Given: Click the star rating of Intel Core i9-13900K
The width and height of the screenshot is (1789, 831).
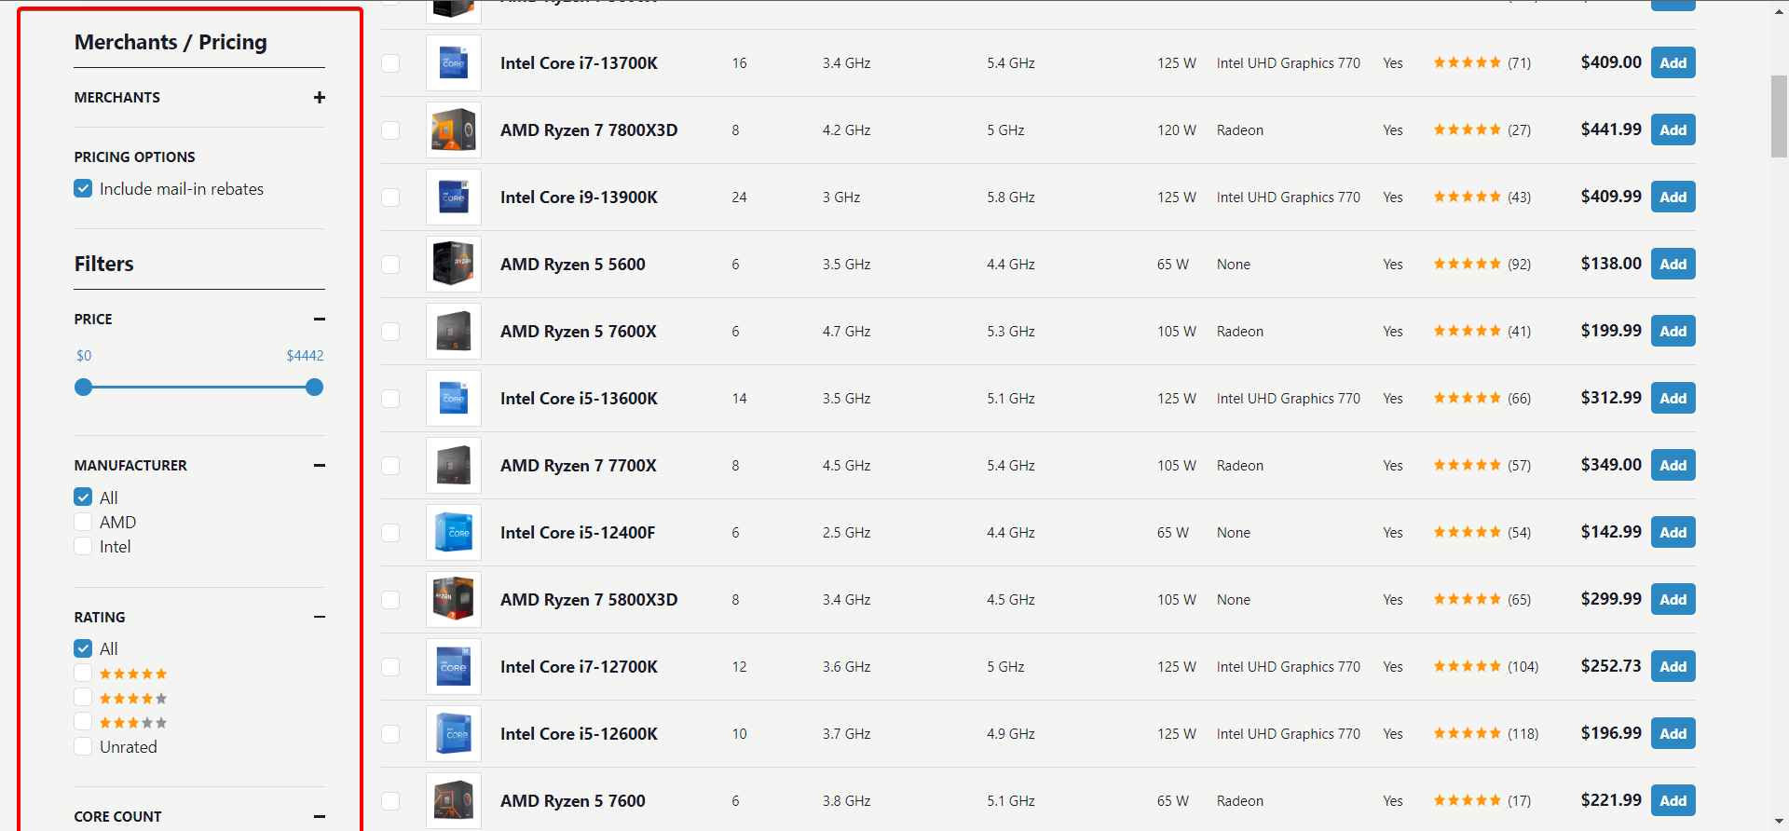Looking at the screenshot, I should click(1467, 198).
